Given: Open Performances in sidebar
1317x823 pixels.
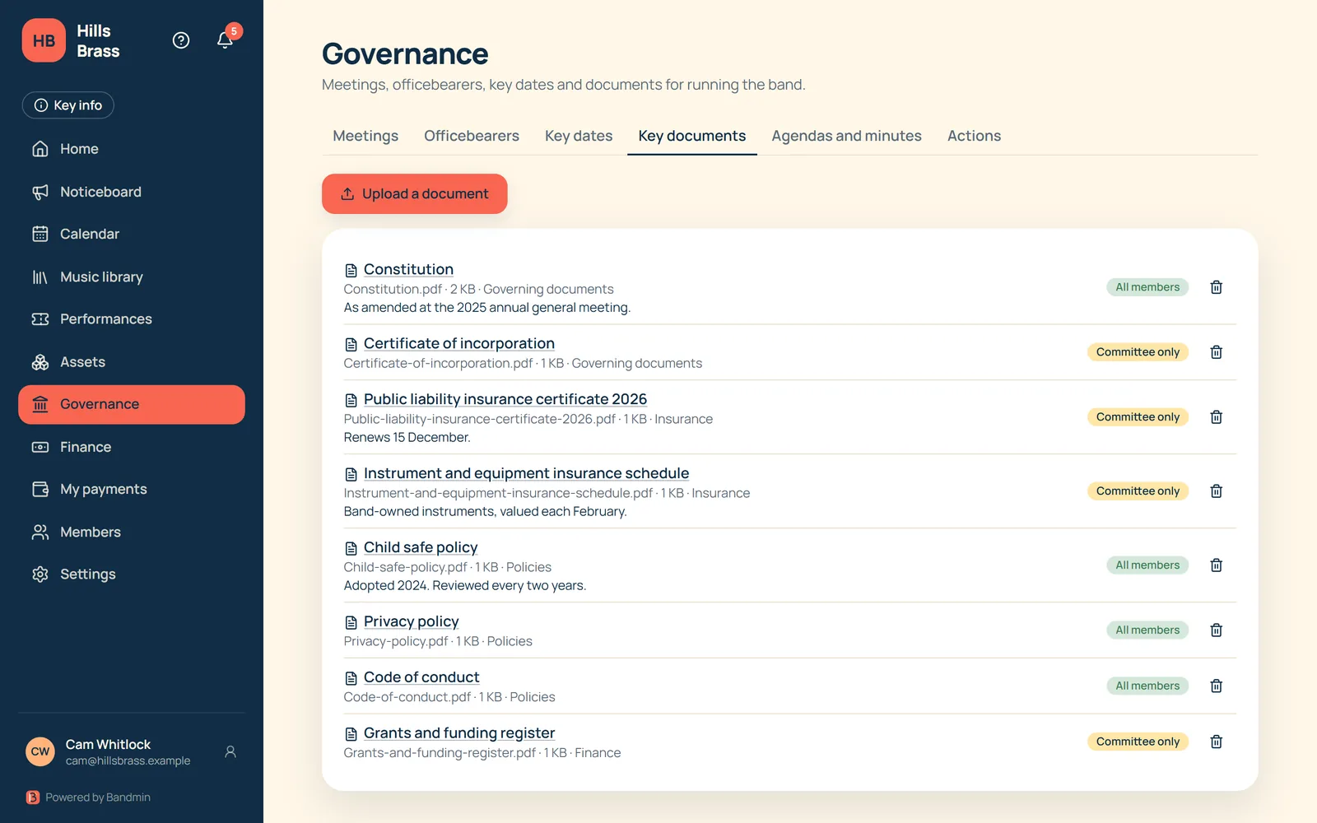Looking at the screenshot, I should pos(132,319).
